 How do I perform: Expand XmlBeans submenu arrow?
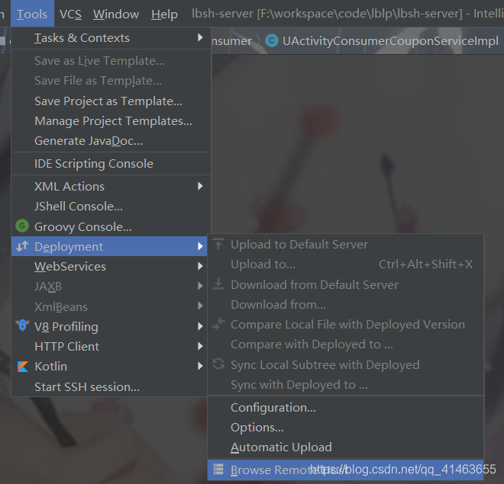click(200, 306)
